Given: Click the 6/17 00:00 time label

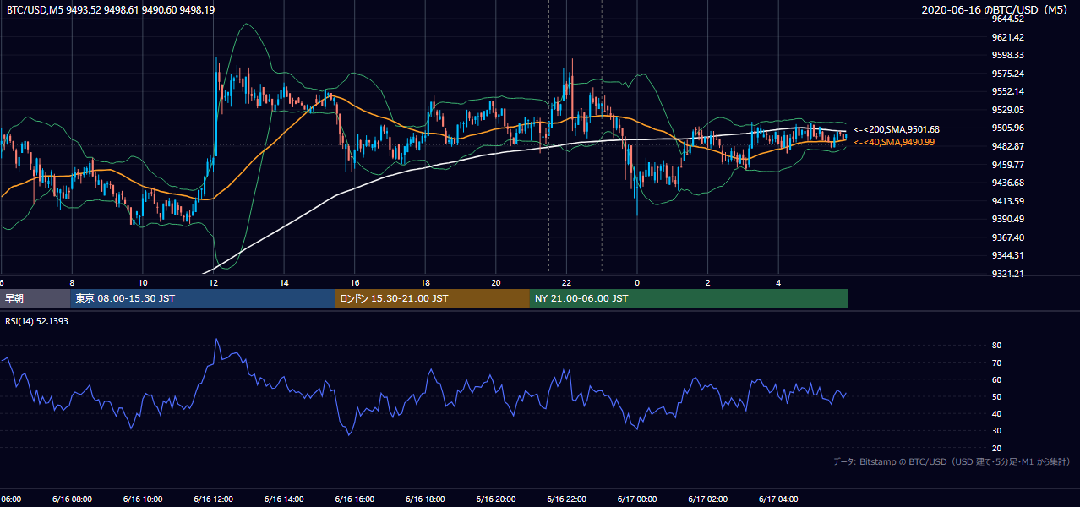Looking at the screenshot, I should click(637, 499).
